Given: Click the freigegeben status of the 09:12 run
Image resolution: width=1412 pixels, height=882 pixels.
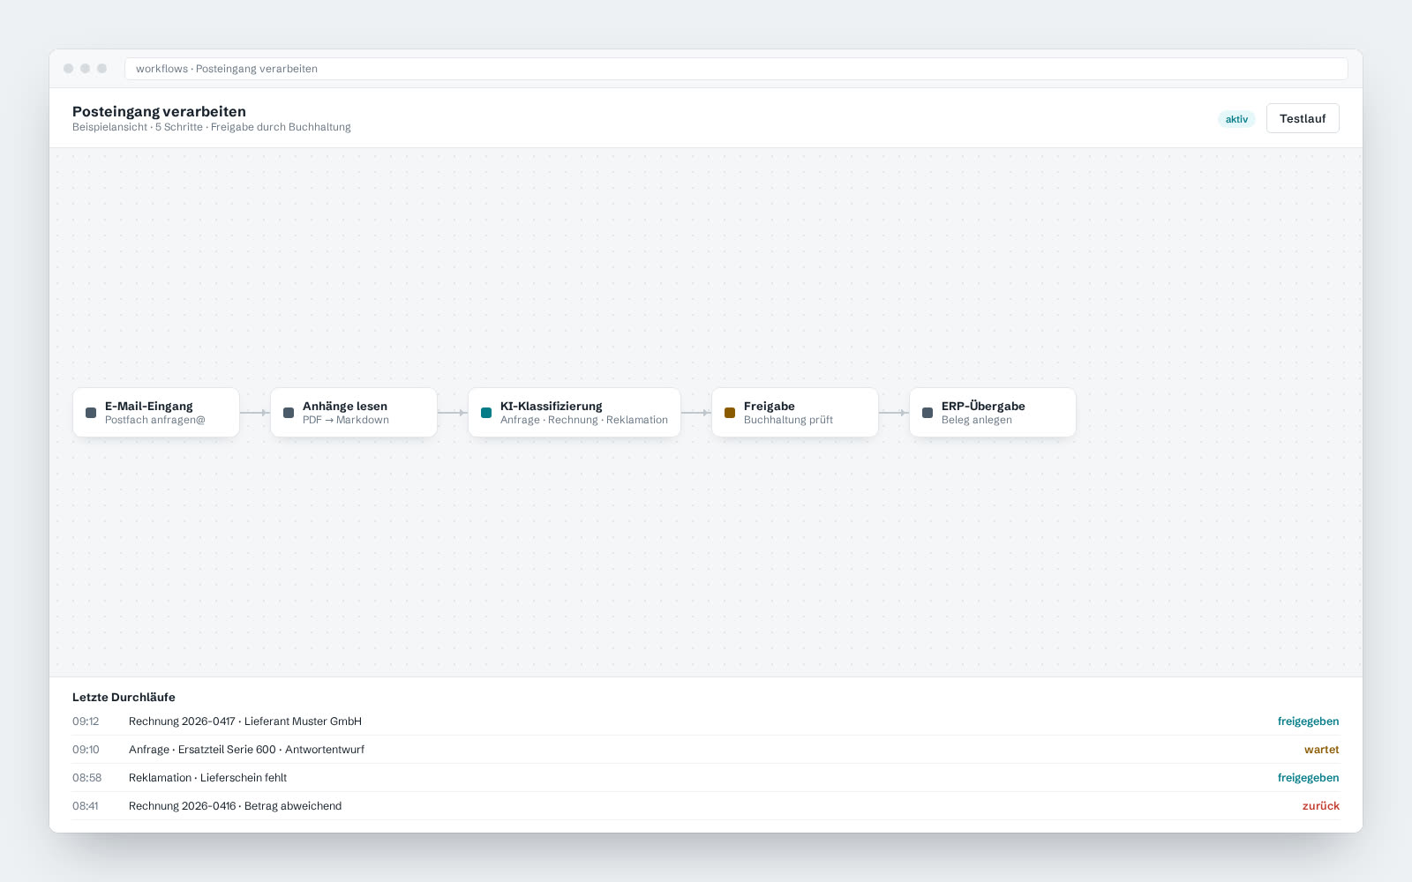Looking at the screenshot, I should click(1308, 721).
